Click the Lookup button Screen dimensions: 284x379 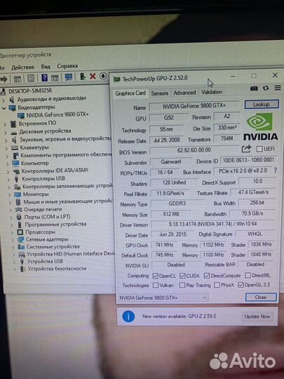(262, 105)
